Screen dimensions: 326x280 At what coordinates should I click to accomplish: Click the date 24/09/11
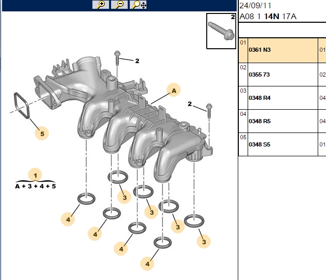coord(255,6)
